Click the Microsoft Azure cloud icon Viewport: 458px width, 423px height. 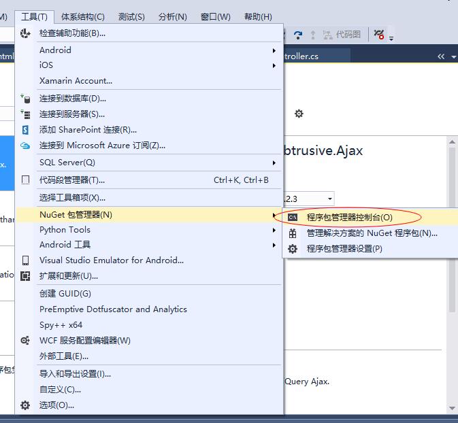pos(25,146)
